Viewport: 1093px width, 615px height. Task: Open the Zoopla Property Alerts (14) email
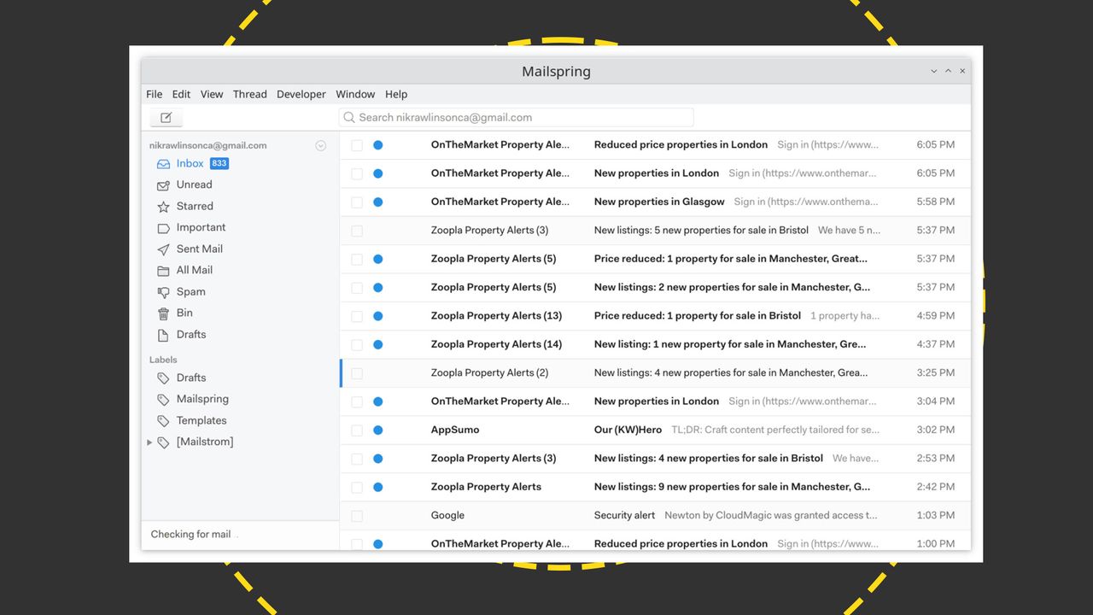[x=598, y=344]
